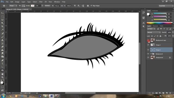Open the path arrangement icon in options bar
Screen dimensions: 174x98
[83, 6]
